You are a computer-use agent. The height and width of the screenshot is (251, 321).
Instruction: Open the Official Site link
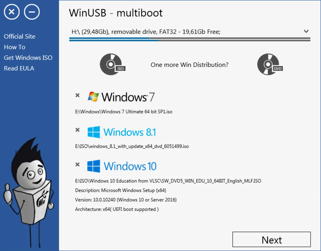(x=20, y=36)
